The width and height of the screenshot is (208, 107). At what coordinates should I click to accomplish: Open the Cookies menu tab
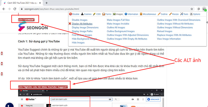(x=86, y=14)
